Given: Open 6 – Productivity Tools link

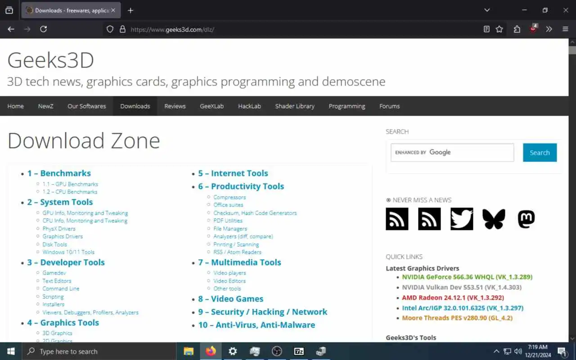Looking at the screenshot, I should (x=241, y=186).
